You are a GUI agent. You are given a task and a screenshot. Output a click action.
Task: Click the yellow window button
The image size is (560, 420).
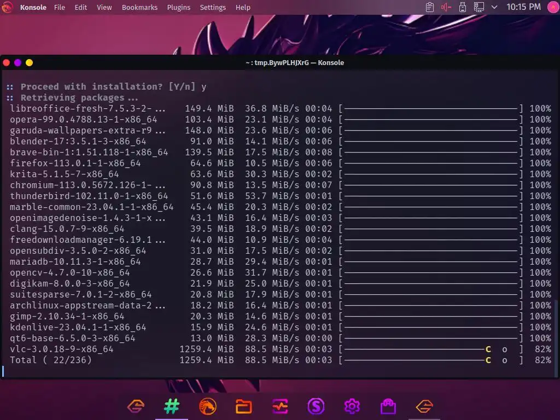[x=30, y=63]
